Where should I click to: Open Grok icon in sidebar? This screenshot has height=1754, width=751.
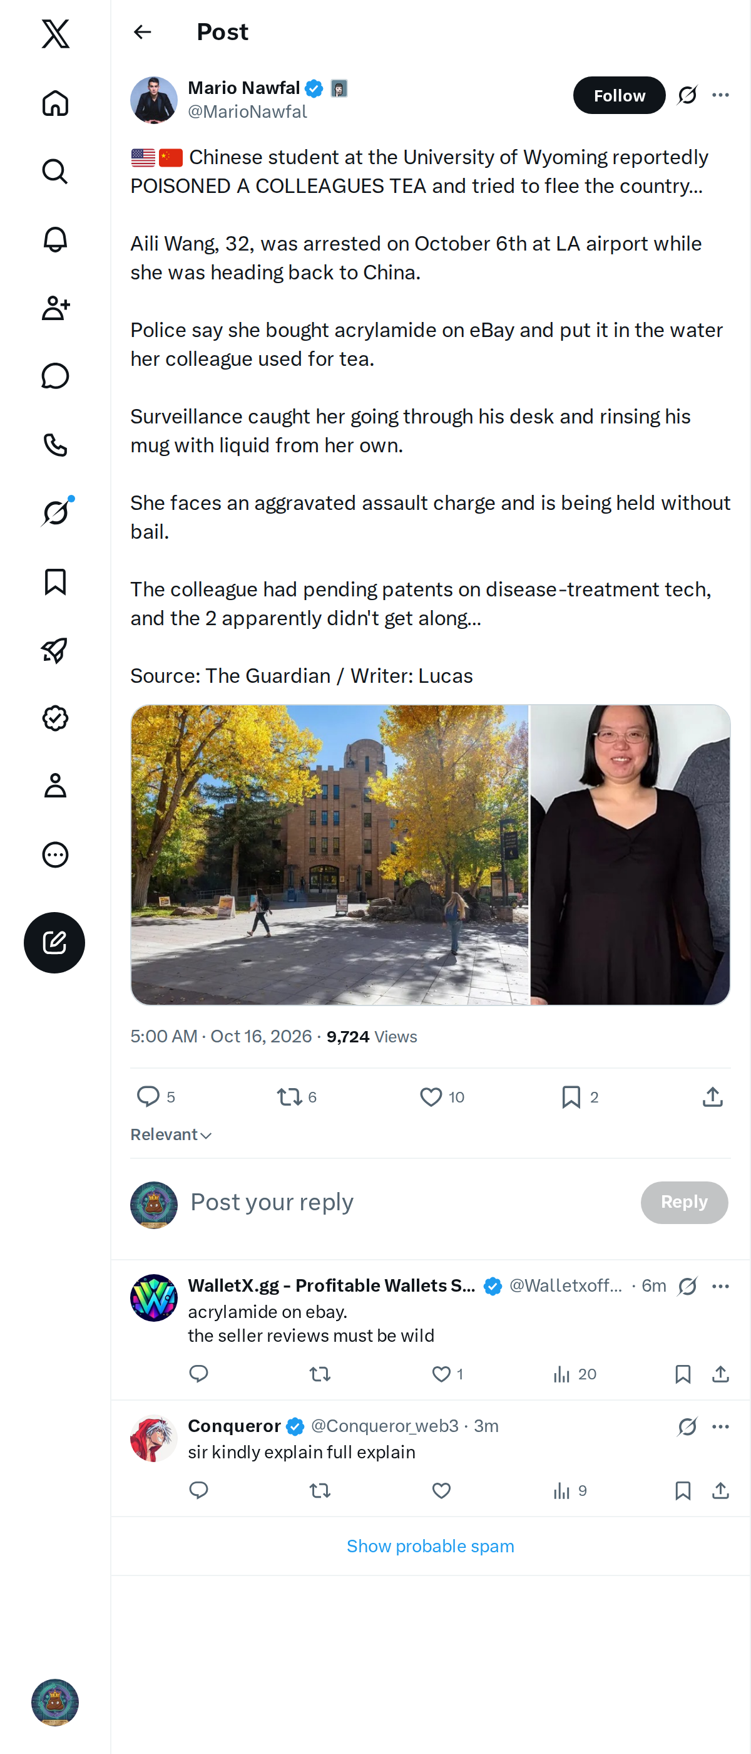tap(55, 512)
